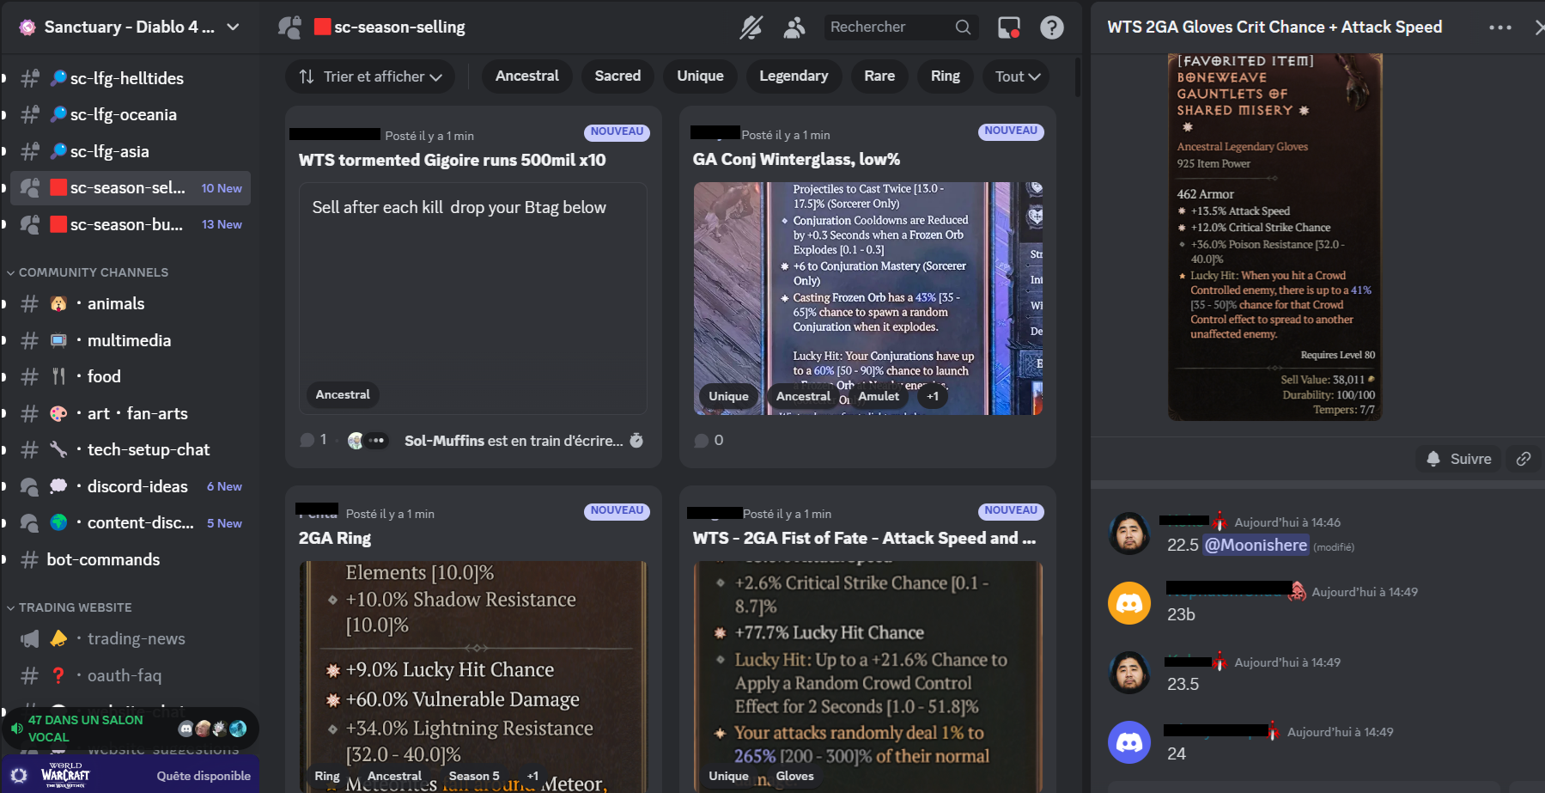
Task: Click Amulet tag on Winterglass post
Action: (x=879, y=396)
